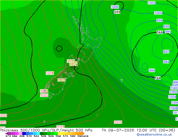Click the red 1018 label west of South Island
This screenshot has height=137, width=178.
pos(50,73)
